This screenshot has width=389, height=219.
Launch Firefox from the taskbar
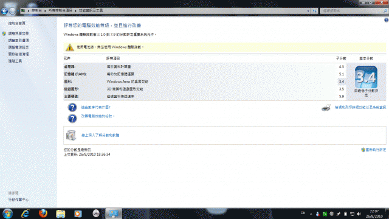43,214
